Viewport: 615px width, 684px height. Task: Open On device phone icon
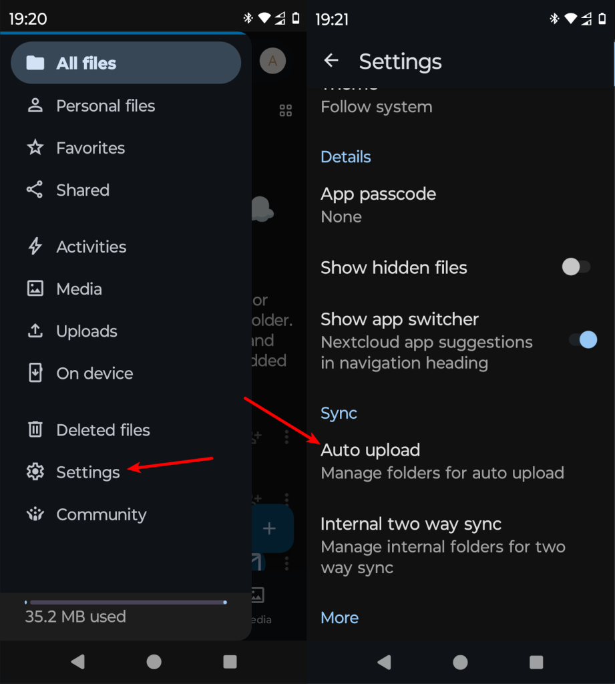click(x=35, y=373)
